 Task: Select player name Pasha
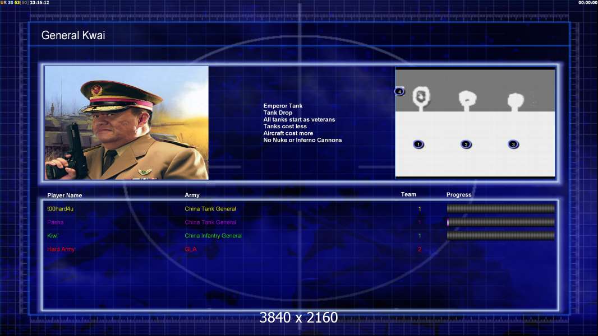click(x=56, y=222)
